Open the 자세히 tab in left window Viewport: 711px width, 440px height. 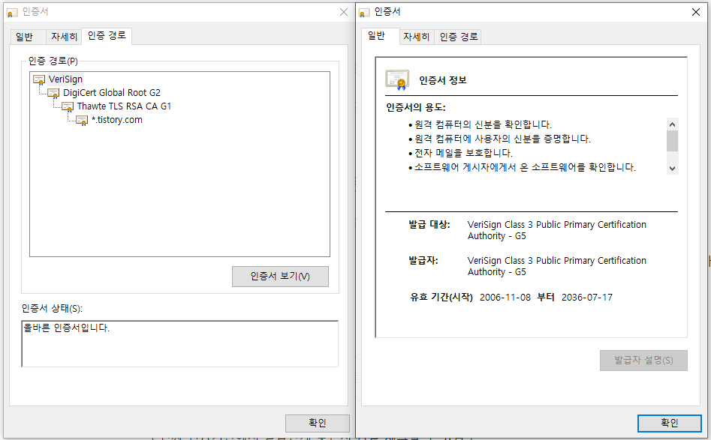[x=64, y=37]
